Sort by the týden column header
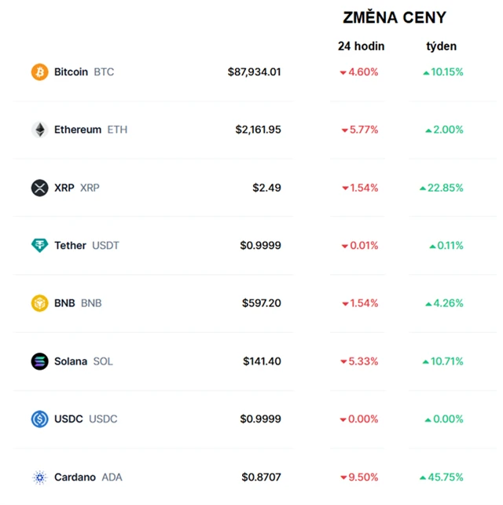The height and width of the screenshot is (505, 503). (x=441, y=46)
